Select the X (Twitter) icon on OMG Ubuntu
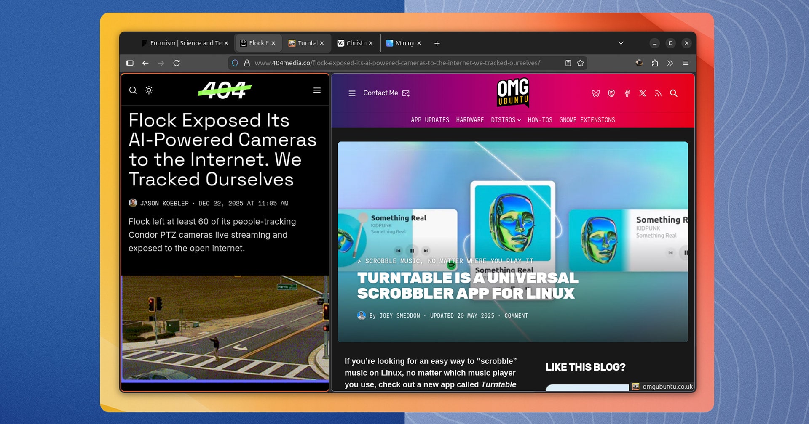The height and width of the screenshot is (424, 809). coord(643,93)
